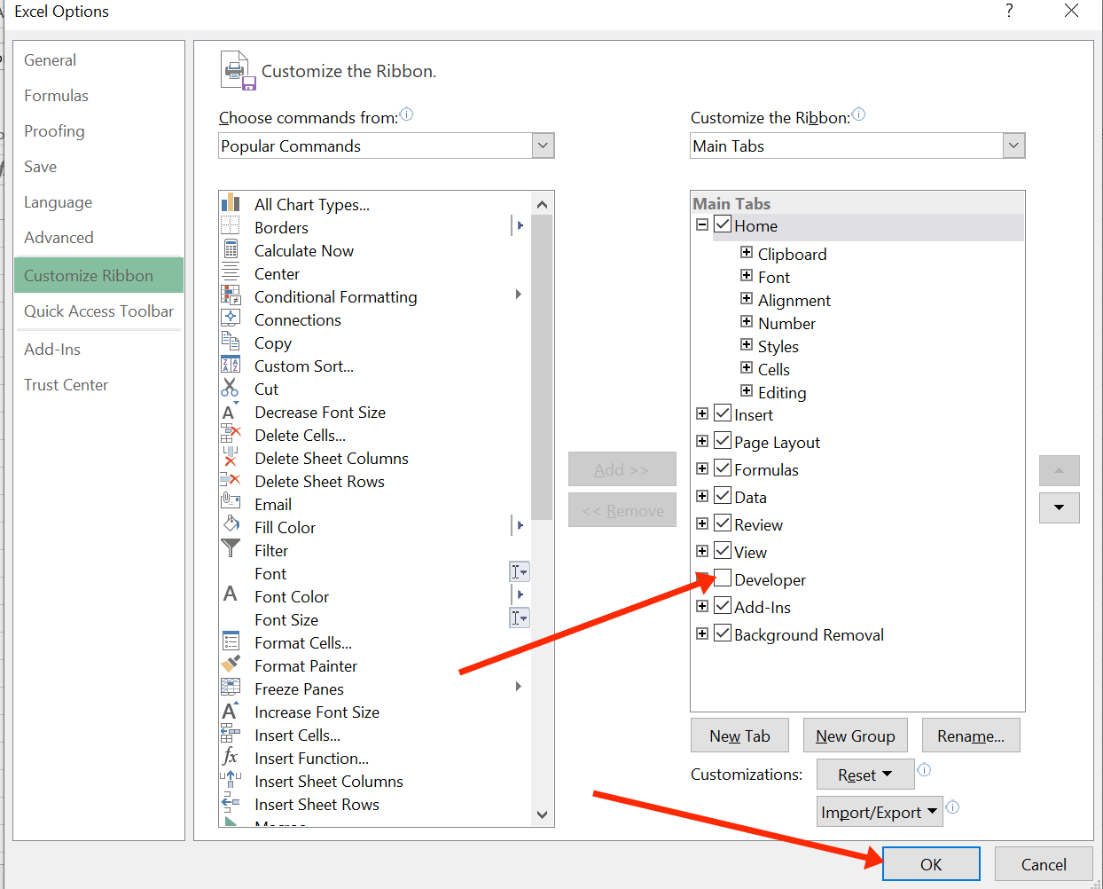This screenshot has height=889, width=1103.
Task: Uncheck the Review tab checkbox
Action: pos(723,523)
